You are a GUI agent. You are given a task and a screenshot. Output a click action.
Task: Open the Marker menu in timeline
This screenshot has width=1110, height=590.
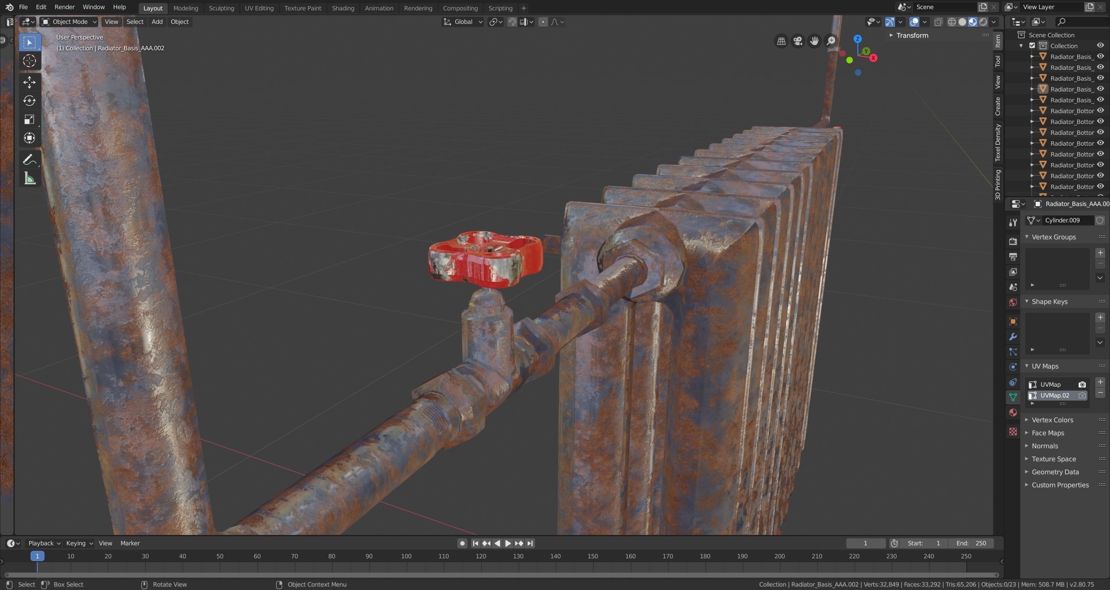pos(130,543)
